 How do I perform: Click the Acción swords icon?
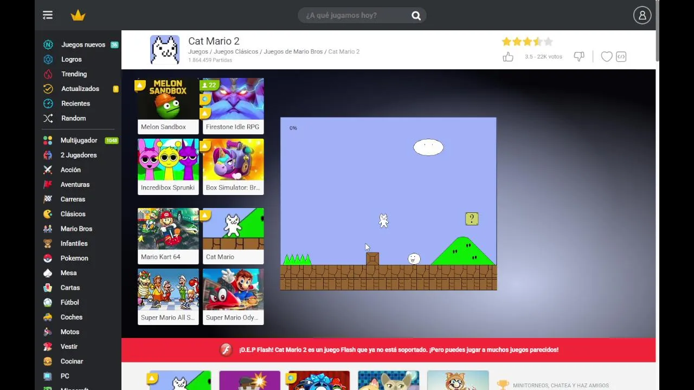click(48, 170)
